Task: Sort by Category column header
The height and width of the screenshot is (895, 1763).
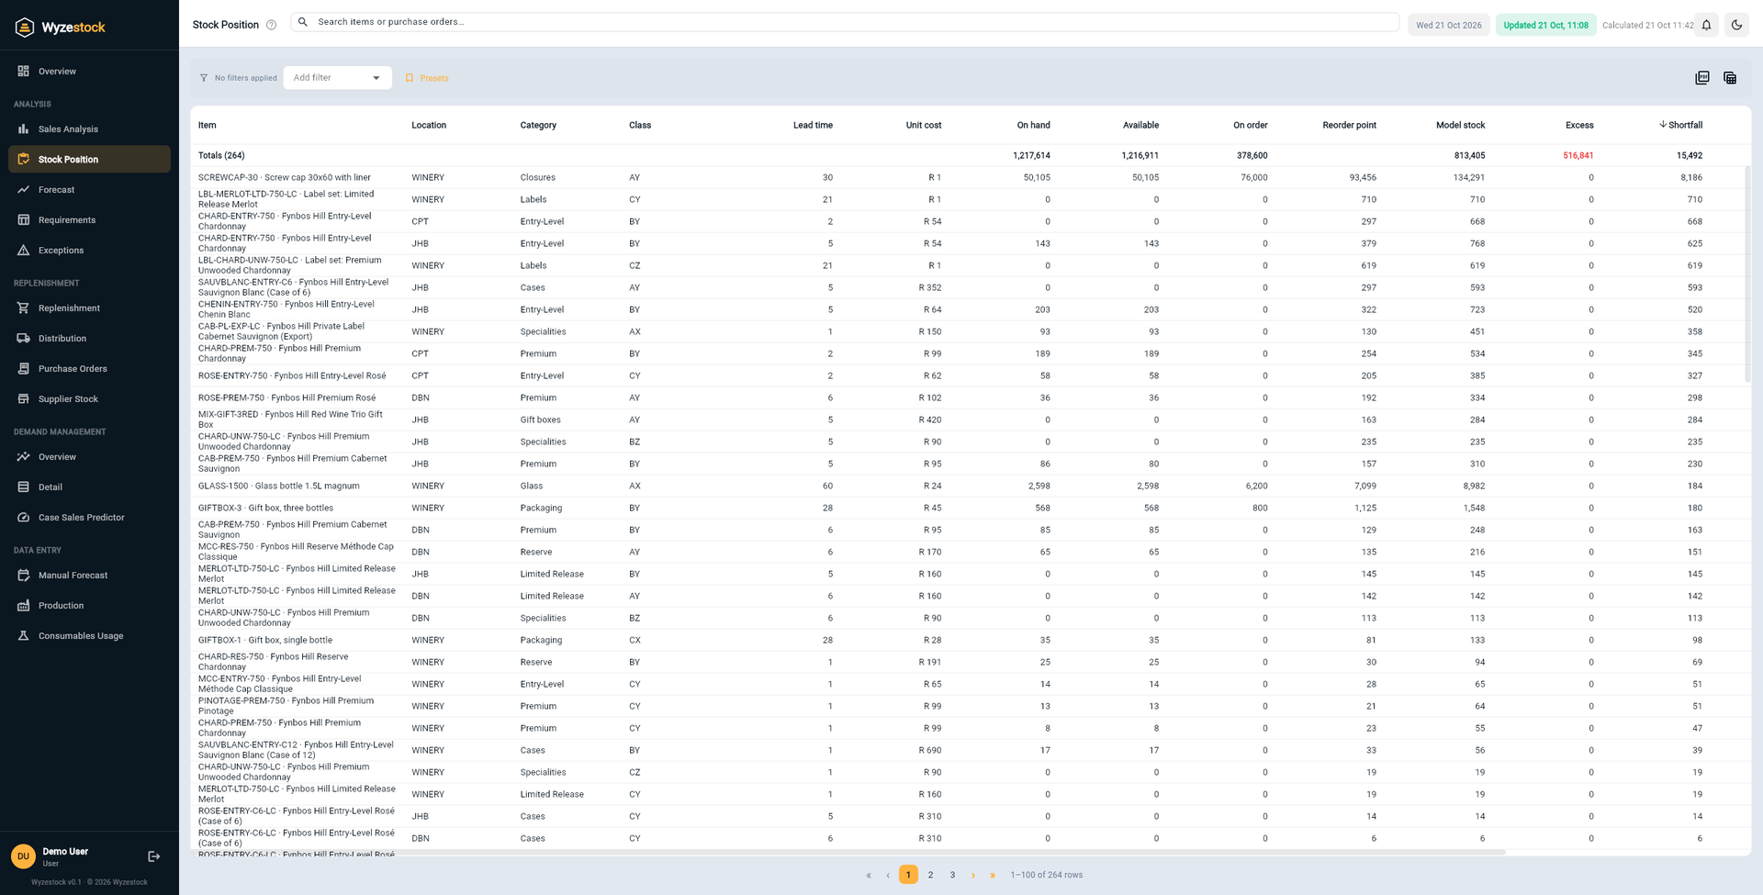Action: tap(538, 125)
